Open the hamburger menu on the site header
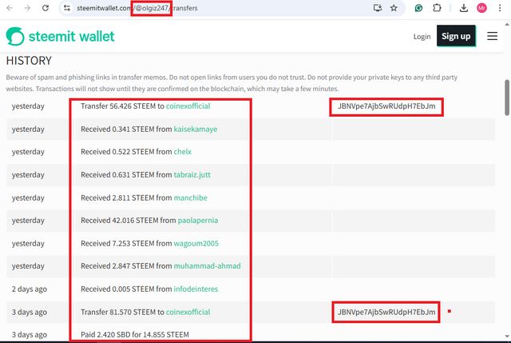 492,36
